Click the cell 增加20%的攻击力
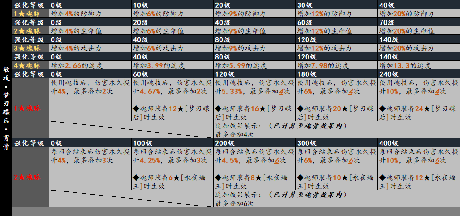 [x=419, y=48]
